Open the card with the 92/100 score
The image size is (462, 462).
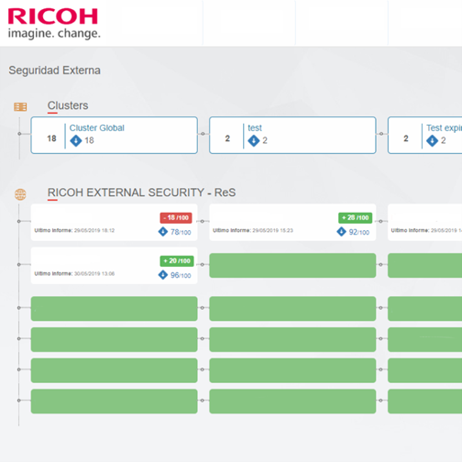coord(292,223)
